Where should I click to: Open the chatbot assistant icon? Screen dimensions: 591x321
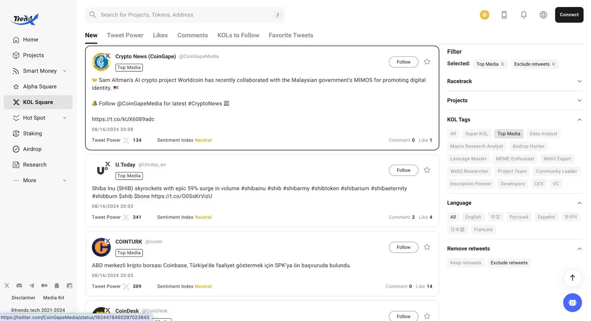click(573, 303)
